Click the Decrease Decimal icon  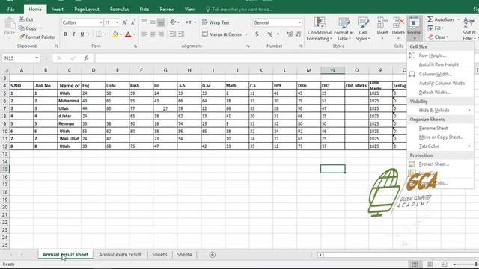pyautogui.click(x=298, y=34)
